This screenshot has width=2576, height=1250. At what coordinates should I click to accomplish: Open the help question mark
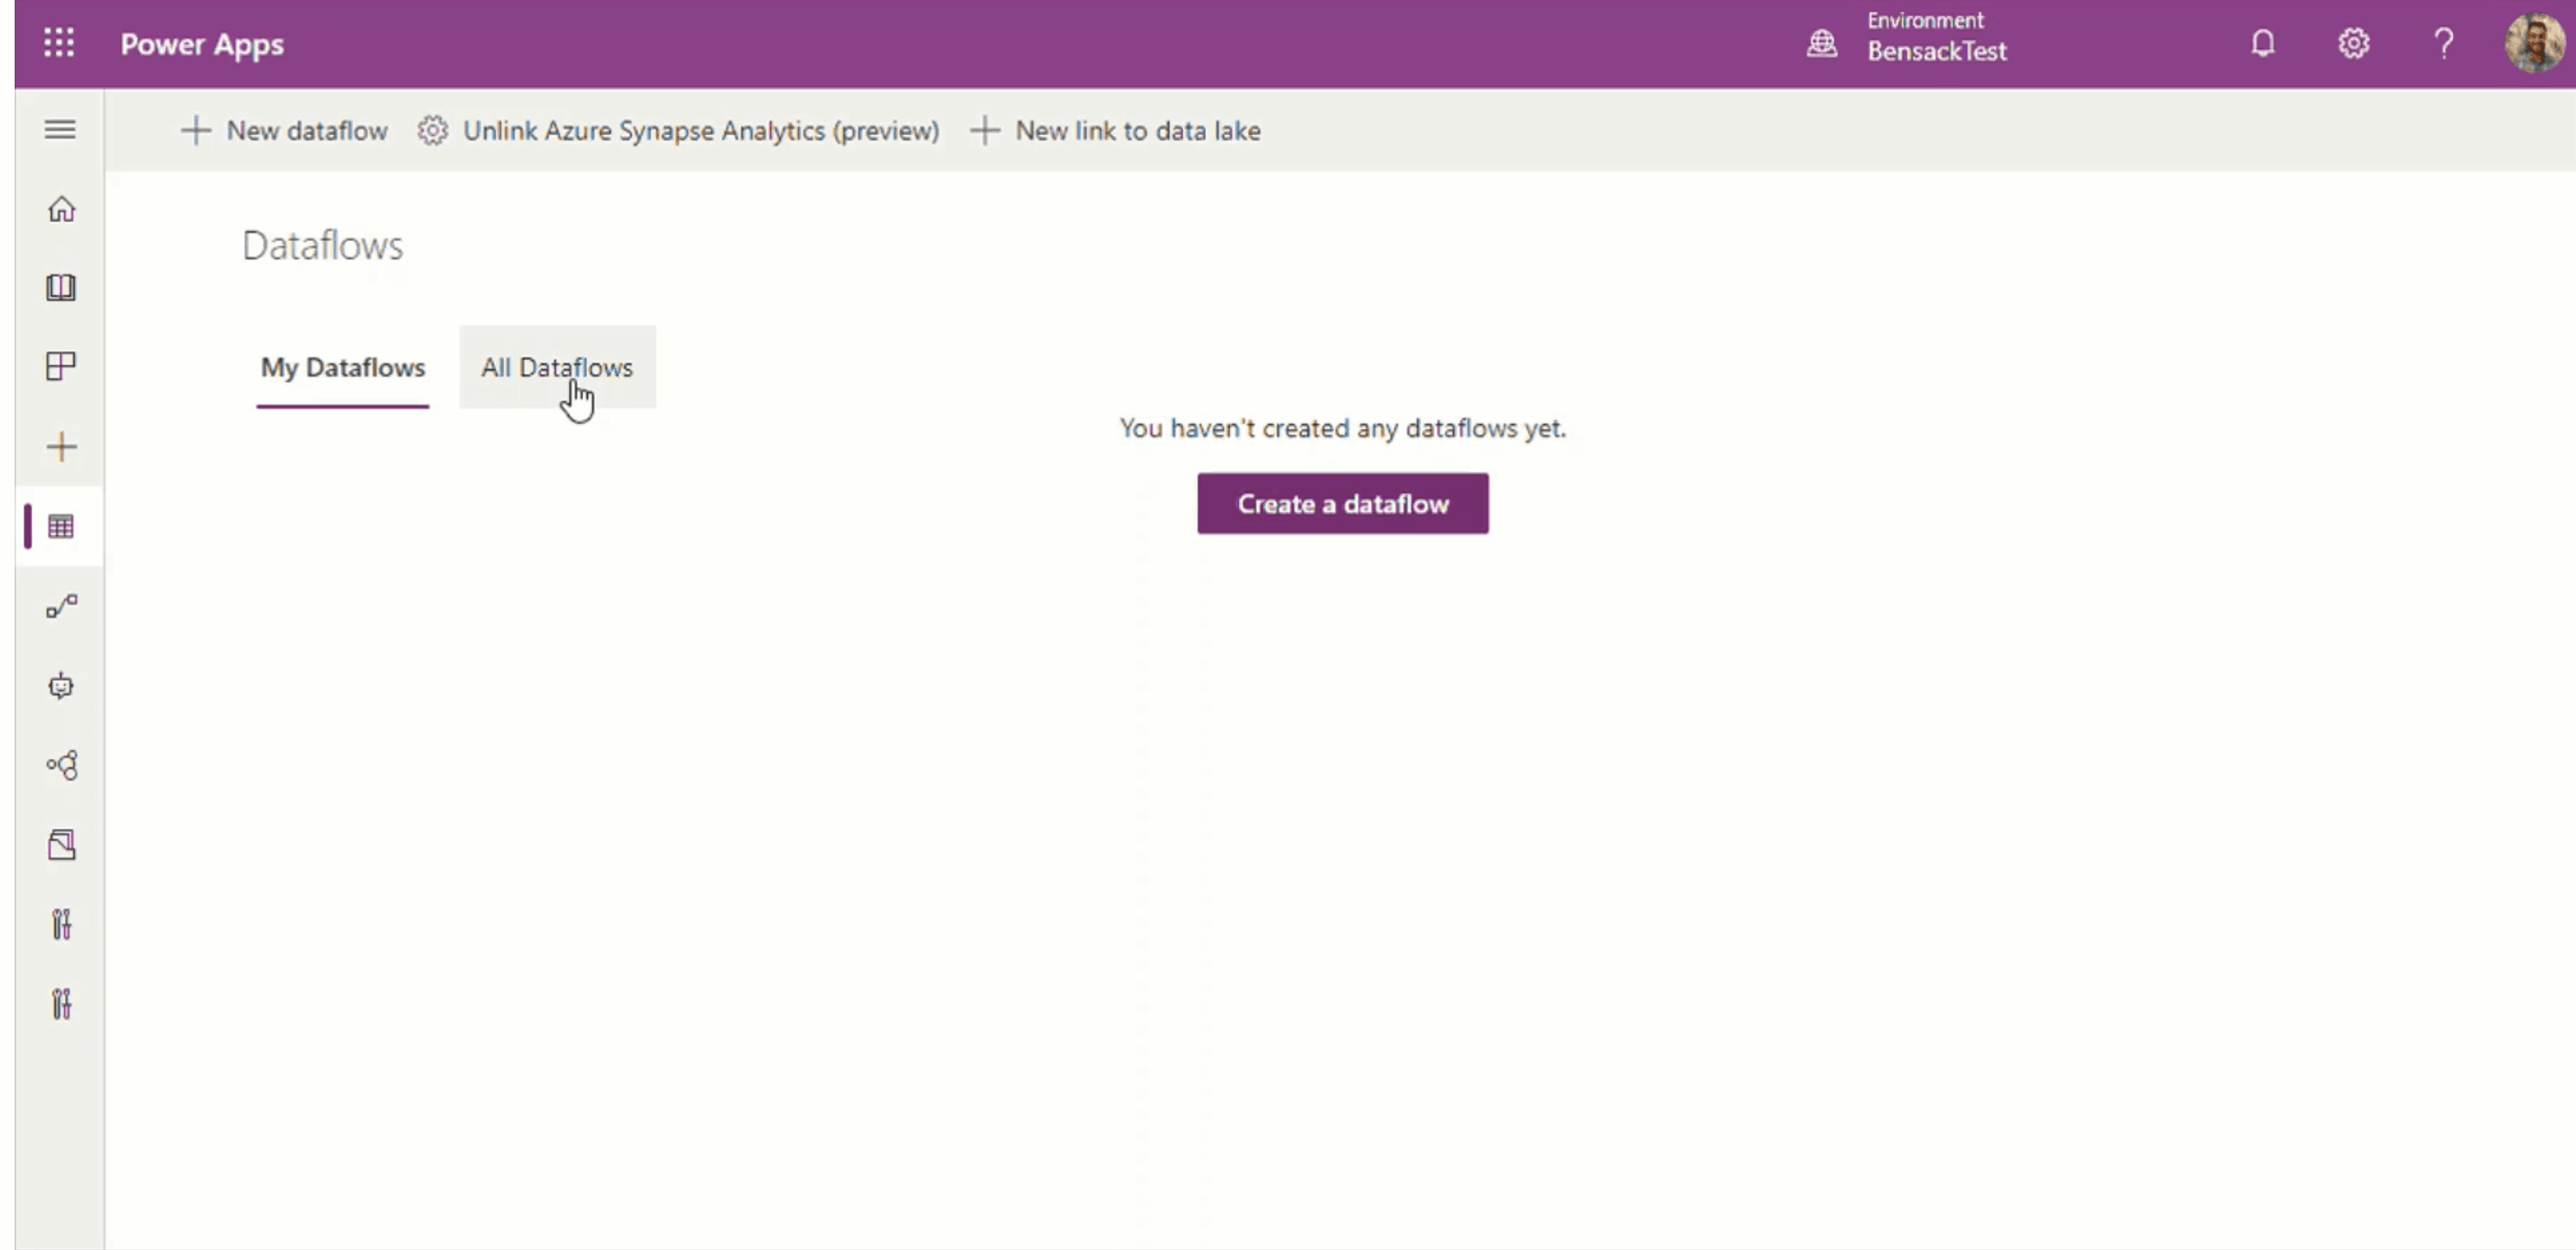tap(2443, 43)
